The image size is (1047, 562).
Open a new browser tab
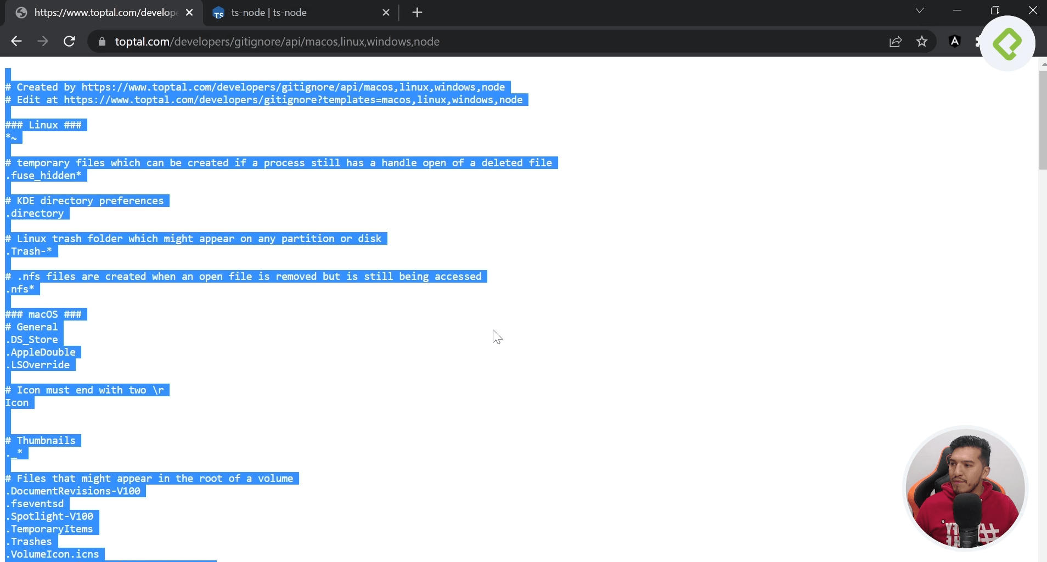pos(417,12)
